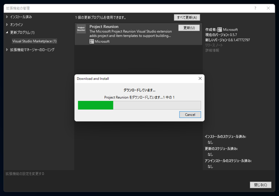Click the Project Reunion をダウンロードしています status text

[139, 98]
